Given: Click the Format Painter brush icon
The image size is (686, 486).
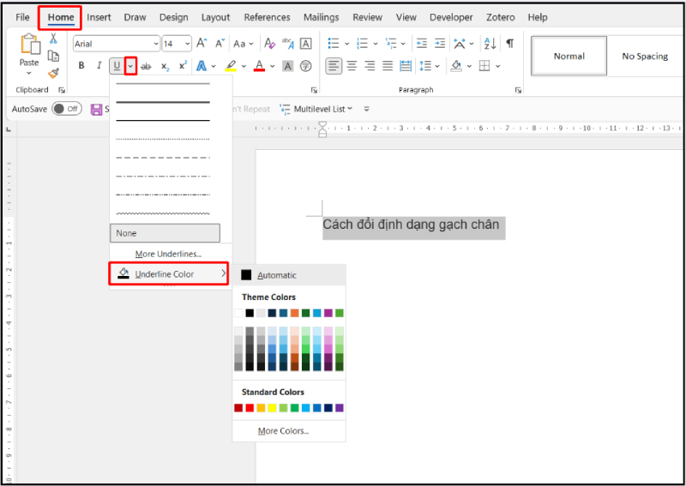Looking at the screenshot, I should (x=53, y=74).
